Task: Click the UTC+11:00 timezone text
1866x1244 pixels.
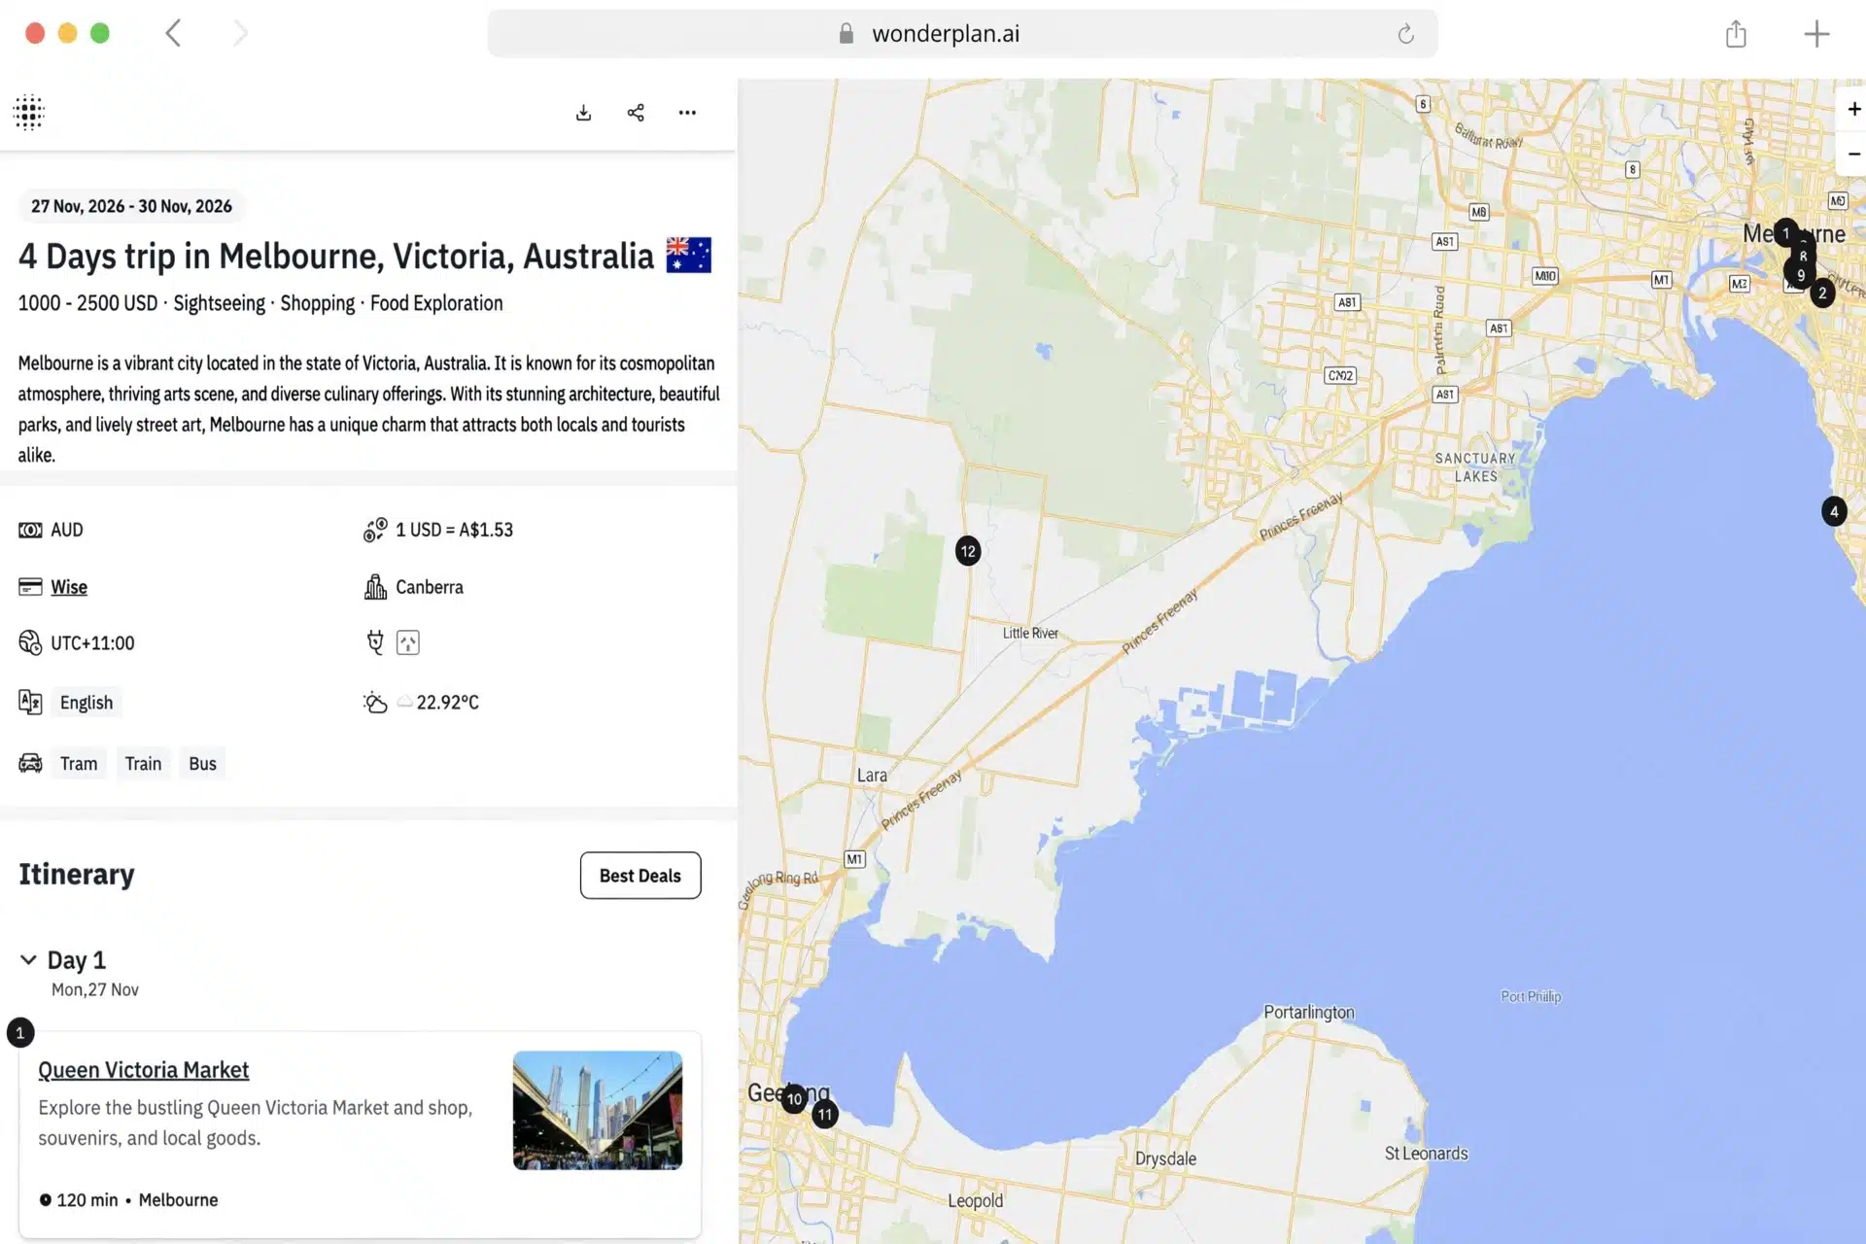Action: coord(92,643)
